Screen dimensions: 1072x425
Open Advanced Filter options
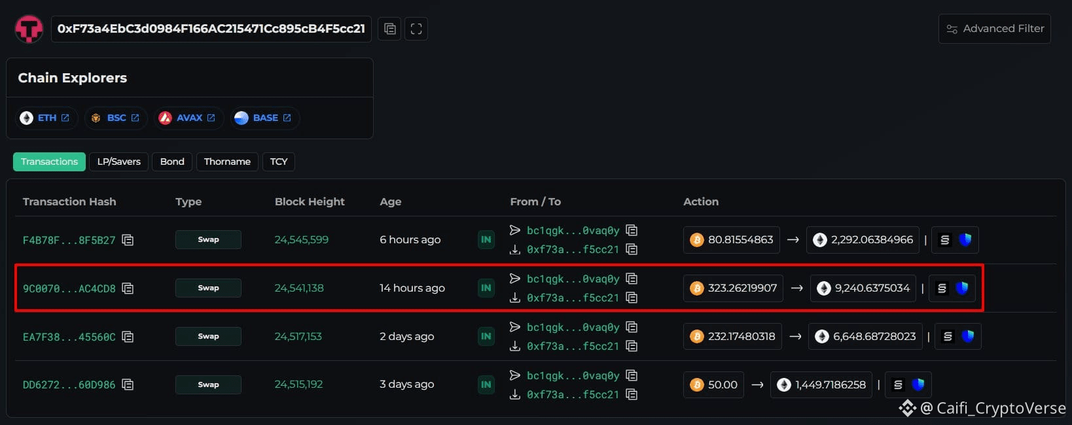(x=995, y=29)
